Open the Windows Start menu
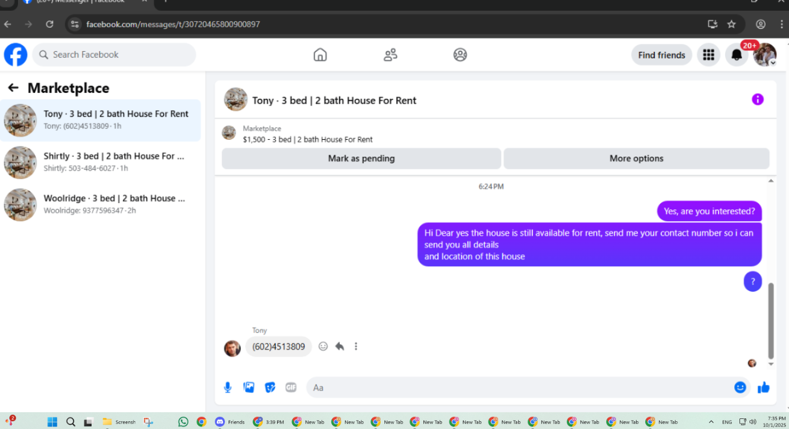The width and height of the screenshot is (789, 429). pos(52,422)
